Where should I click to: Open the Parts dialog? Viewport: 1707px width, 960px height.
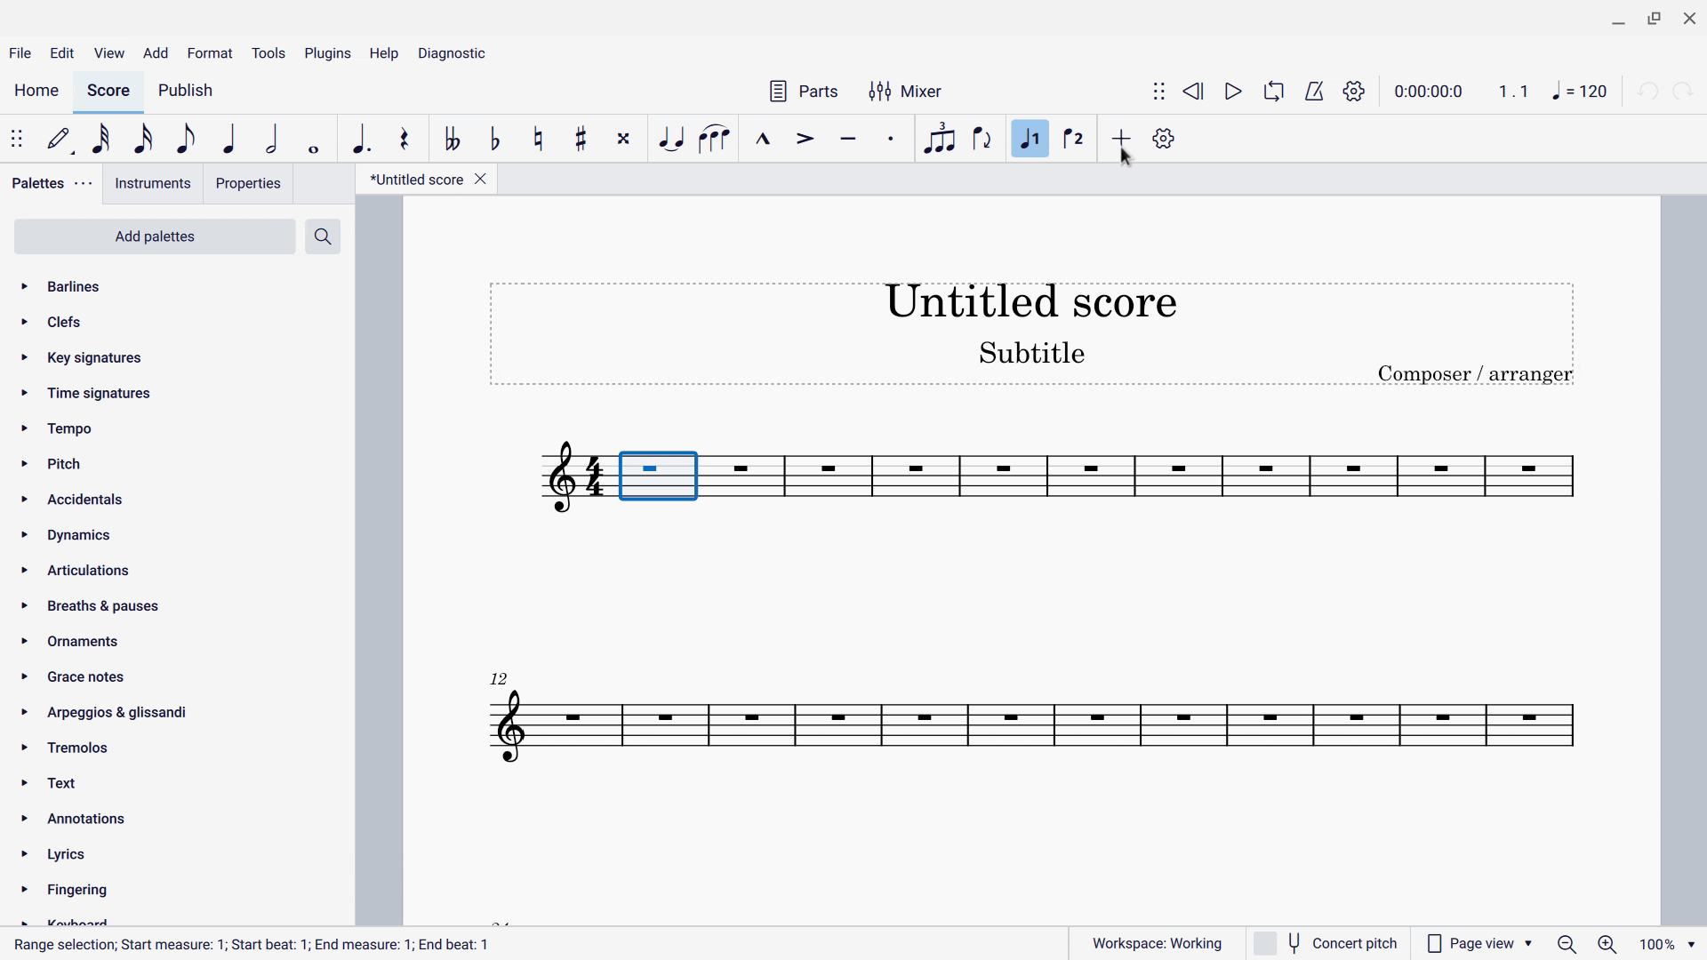tap(805, 92)
